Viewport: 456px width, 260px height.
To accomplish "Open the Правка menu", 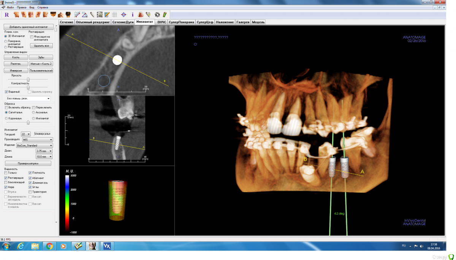I will point(21,7).
